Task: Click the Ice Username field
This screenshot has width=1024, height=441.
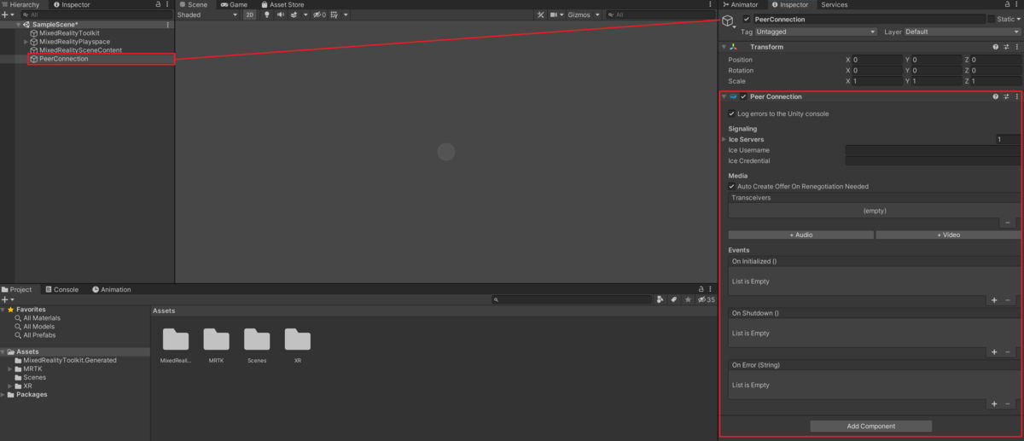Action: [934, 150]
